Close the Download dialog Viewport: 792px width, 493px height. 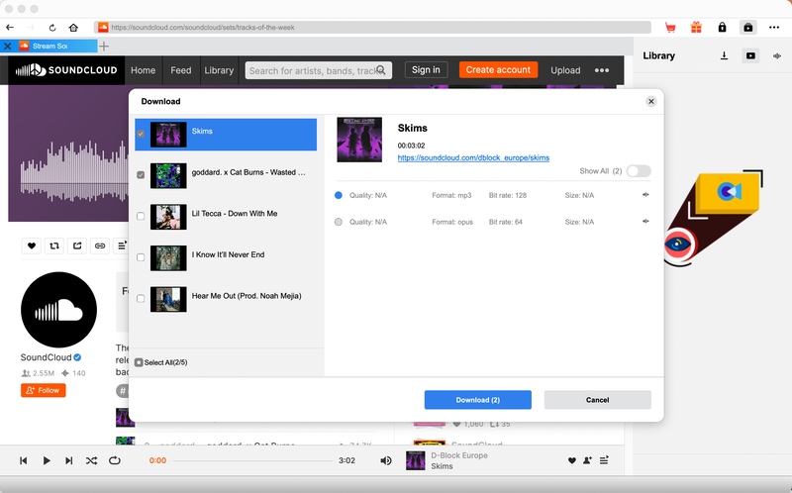(x=651, y=102)
